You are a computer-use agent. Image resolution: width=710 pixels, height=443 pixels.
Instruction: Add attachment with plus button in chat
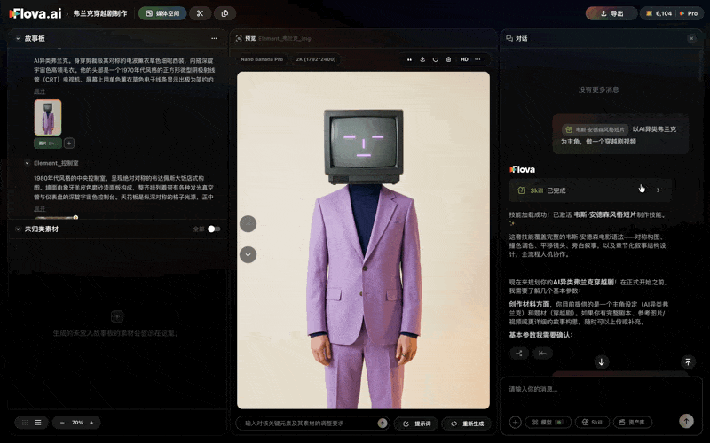point(515,423)
